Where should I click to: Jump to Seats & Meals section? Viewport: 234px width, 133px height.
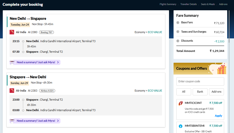pyautogui.click(x=208, y=4)
